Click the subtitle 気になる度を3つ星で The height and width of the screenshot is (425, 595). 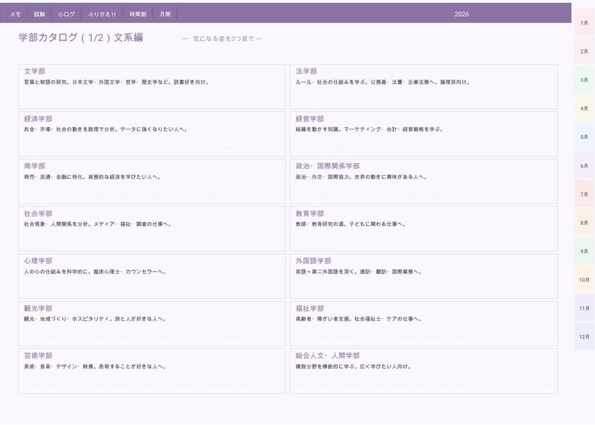click(223, 39)
